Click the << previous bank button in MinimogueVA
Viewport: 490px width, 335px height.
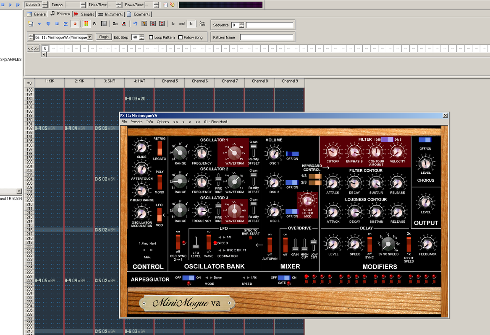[x=176, y=122]
